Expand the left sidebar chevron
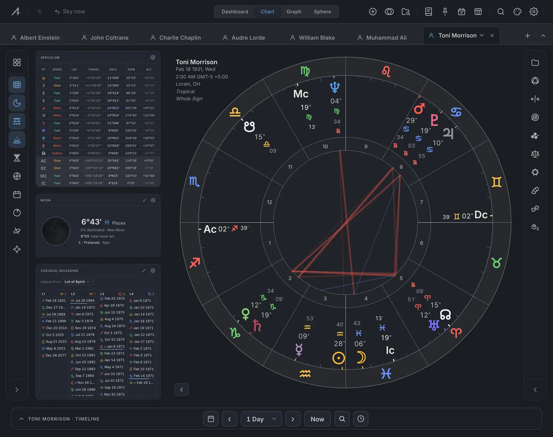Screen dimensions: 553x437 pyautogui.click(x=17, y=390)
